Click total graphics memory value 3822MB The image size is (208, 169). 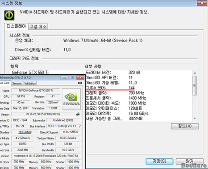135,118
